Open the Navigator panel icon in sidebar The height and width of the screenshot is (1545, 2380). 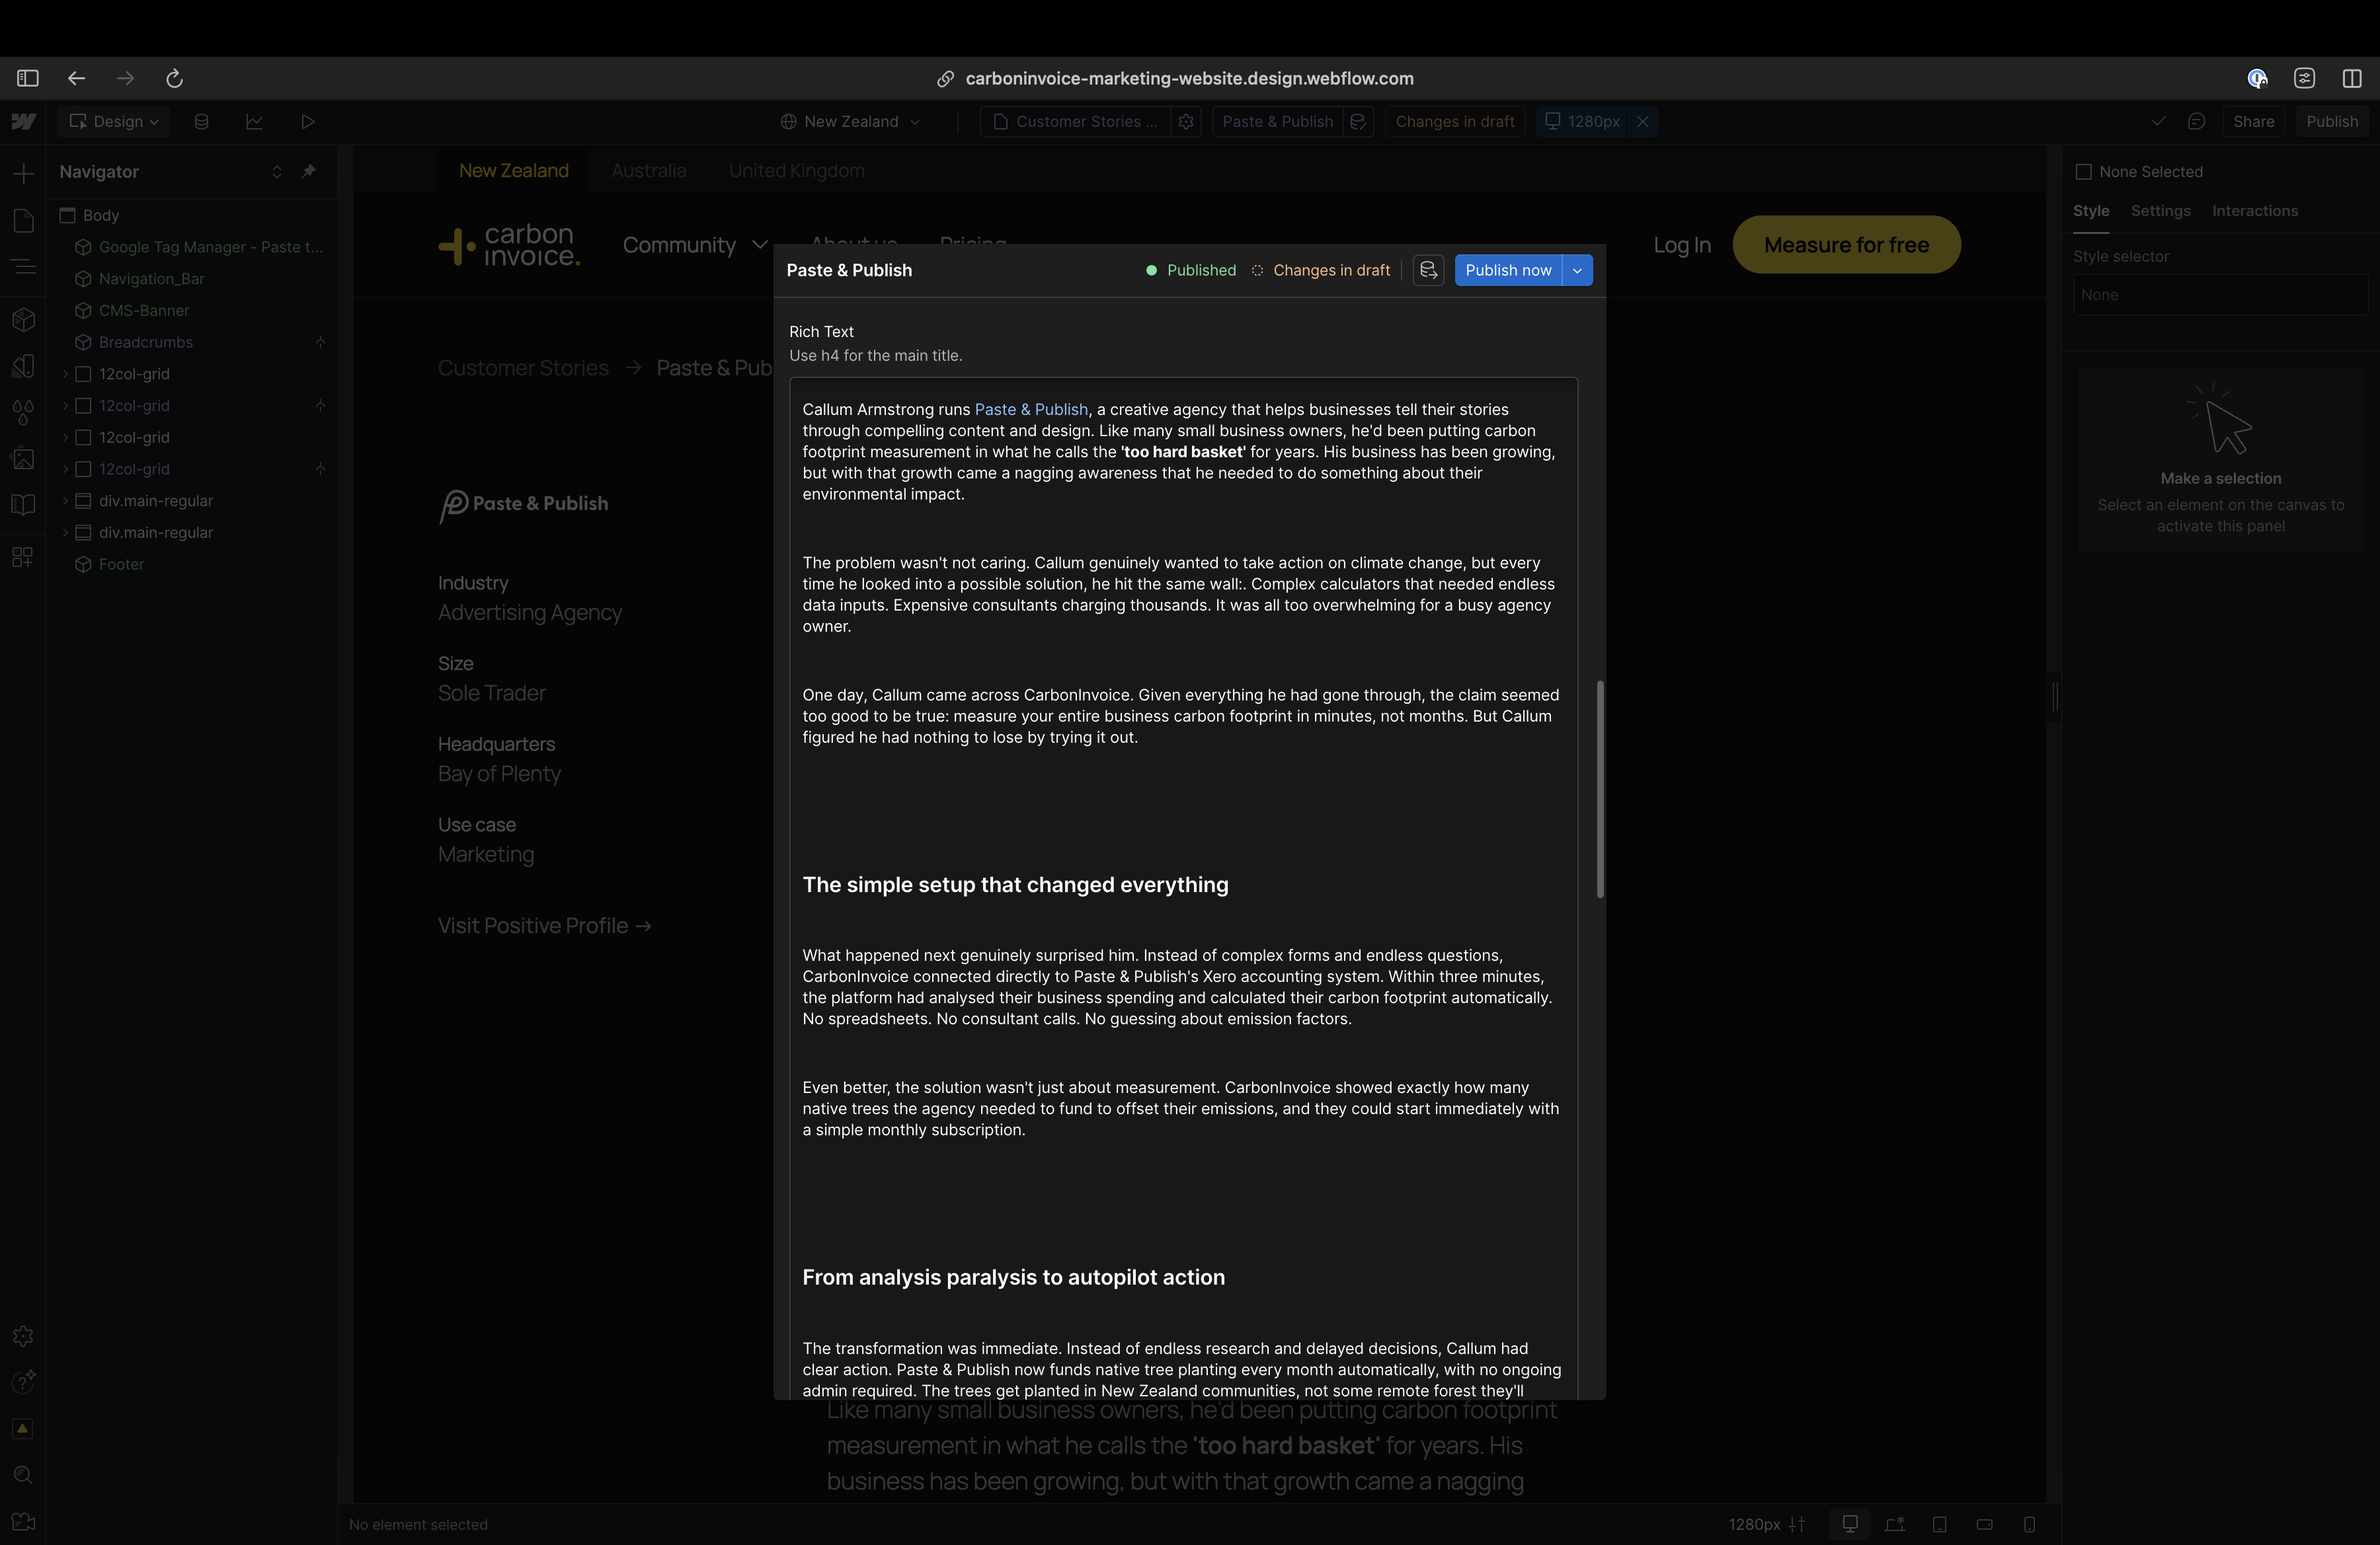click(x=23, y=267)
